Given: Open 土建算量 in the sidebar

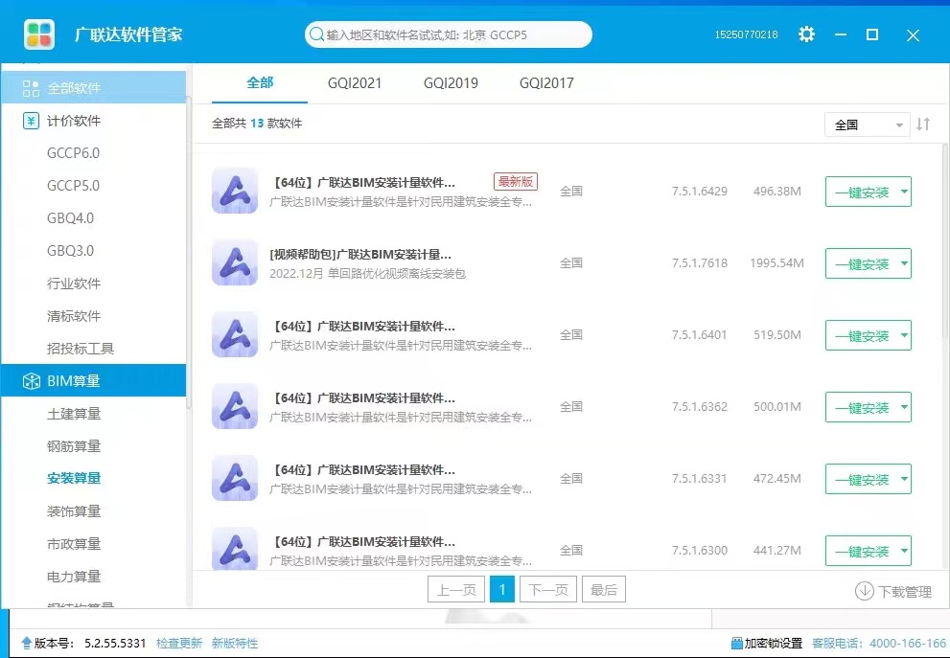Looking at the screenshot, I should click(74, 414).
